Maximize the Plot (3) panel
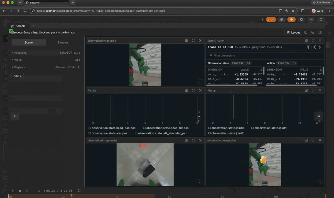The width and height of the screenshot is (334, 198). click(x=313, y=91)
